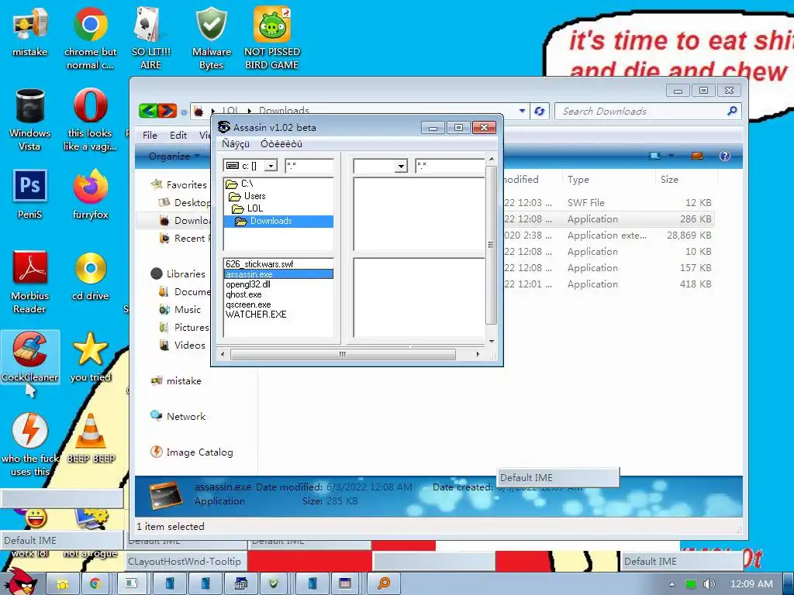Open the 'mistake' desktop icon

click(x=30, y=33)
